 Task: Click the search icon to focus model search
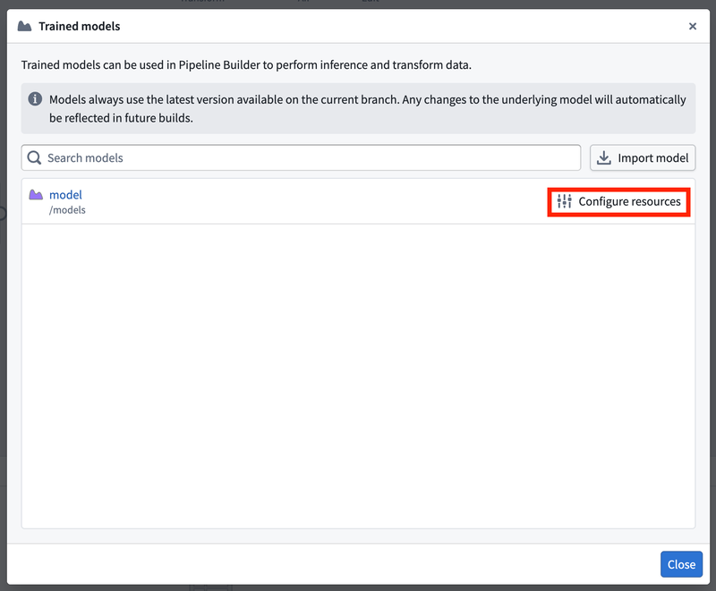point(33,157)
